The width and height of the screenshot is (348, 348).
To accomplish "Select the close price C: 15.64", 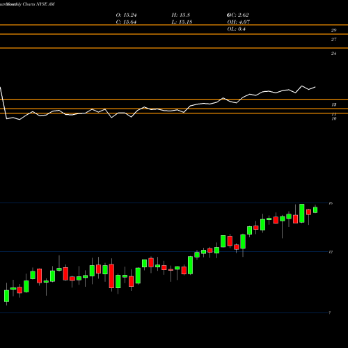I will [126, 22].
